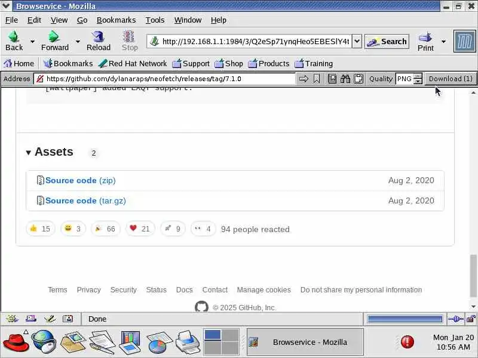Click the Mozilla URL input field
Image resolution: width=478 pixels, height=358 pixels.
pyautogui.click(x=255, y=41)
